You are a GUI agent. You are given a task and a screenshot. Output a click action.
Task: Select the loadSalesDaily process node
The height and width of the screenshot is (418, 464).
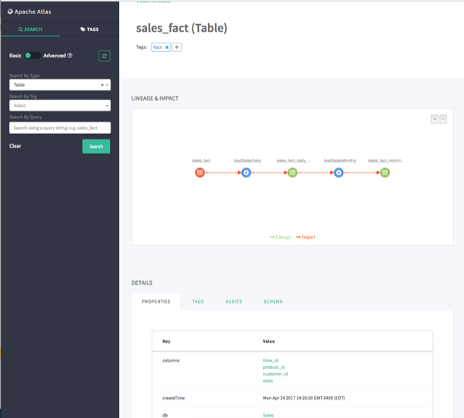(246, 173)
